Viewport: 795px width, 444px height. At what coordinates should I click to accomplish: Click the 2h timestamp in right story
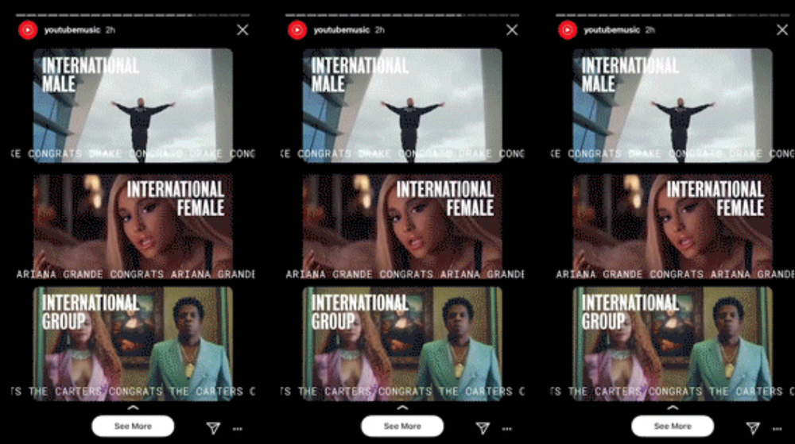(650, 30)
